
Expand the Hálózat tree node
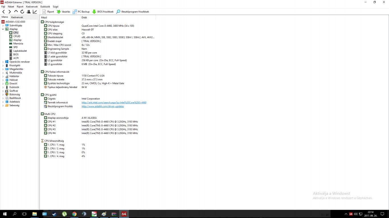click(x=3, y=80)
